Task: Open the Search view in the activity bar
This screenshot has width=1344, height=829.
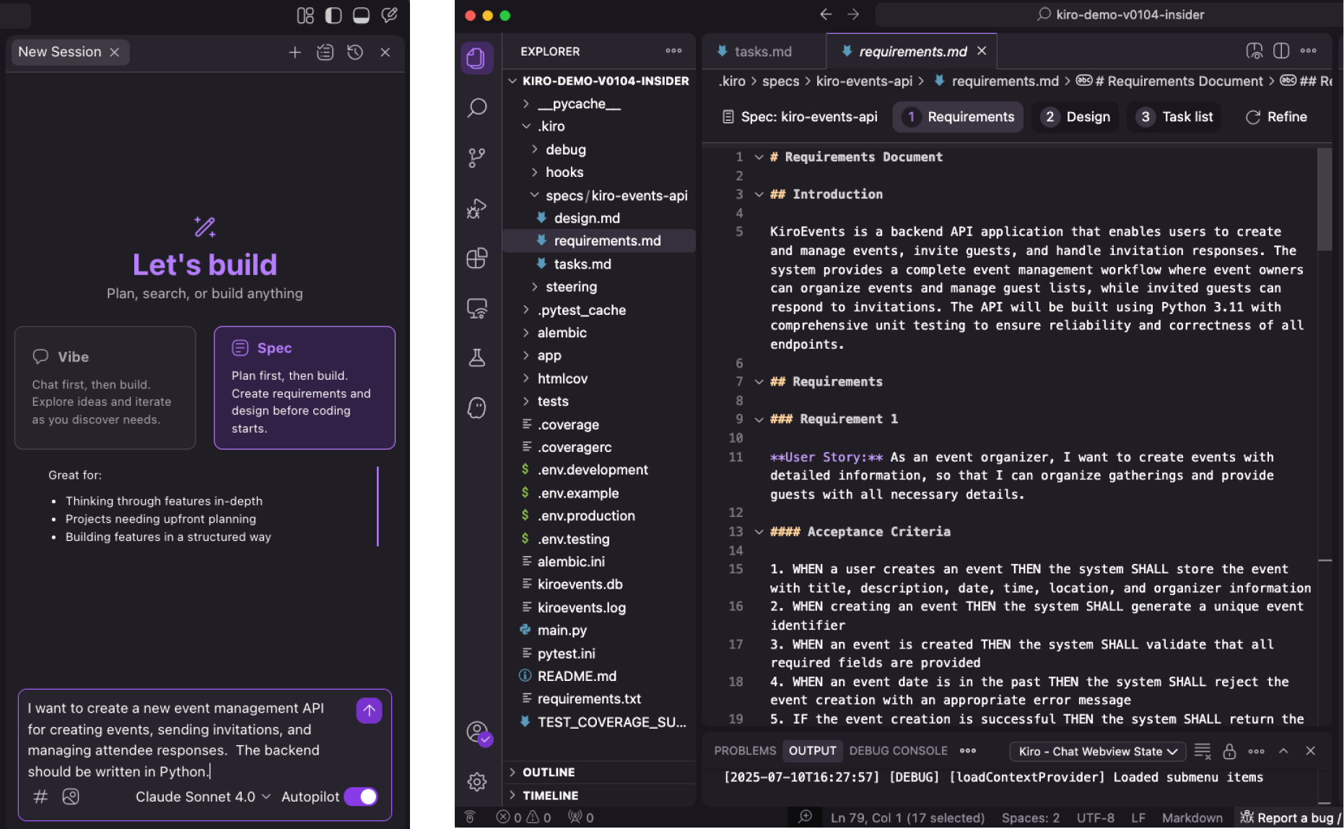Action: click(x=476, y=108)
